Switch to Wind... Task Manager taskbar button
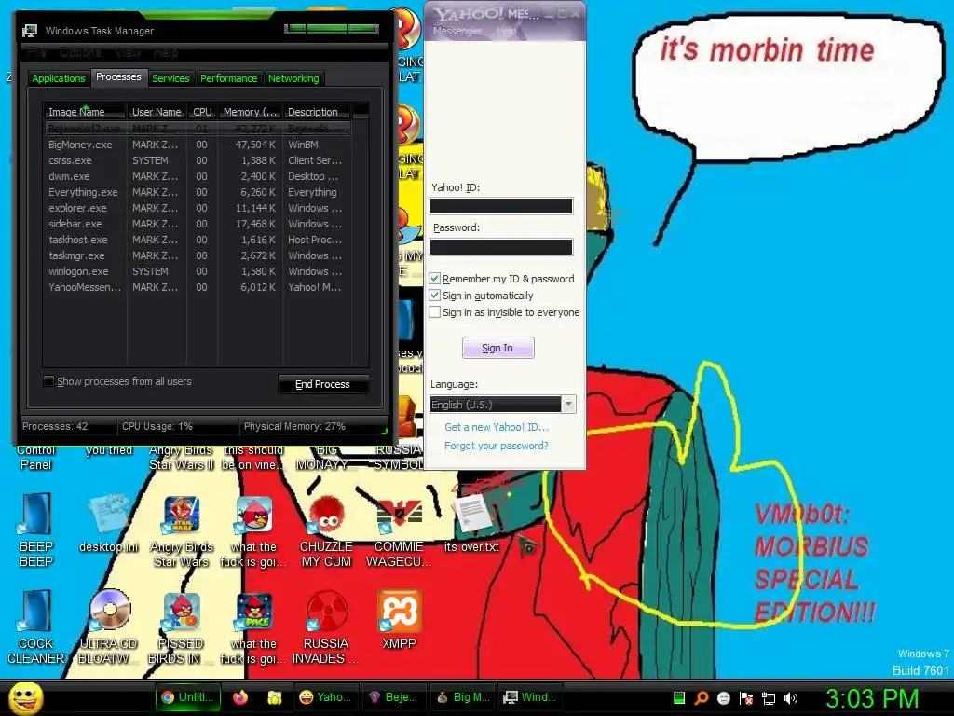This screenshot has height=716, width=954. click(530, 697)
